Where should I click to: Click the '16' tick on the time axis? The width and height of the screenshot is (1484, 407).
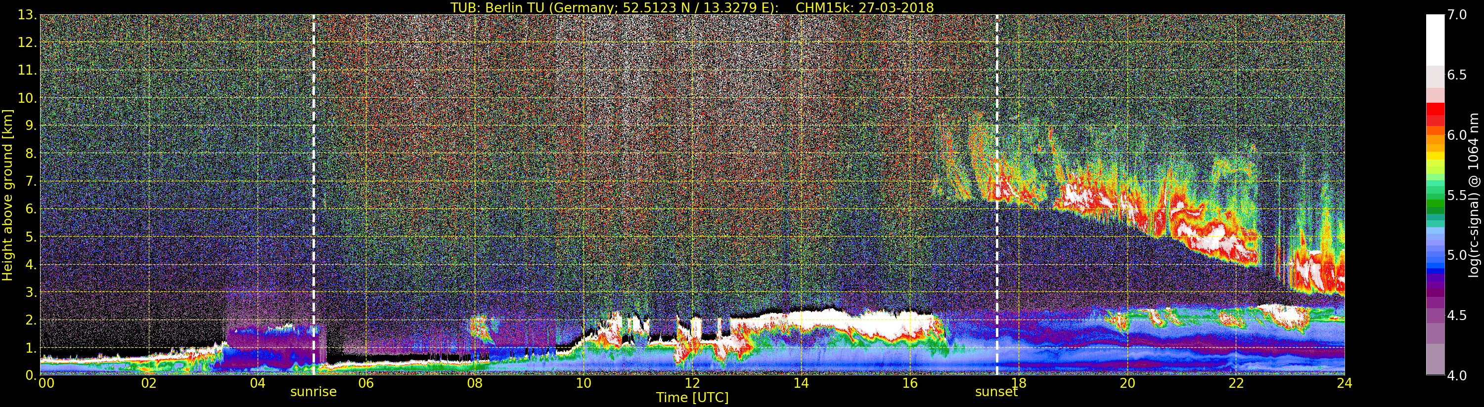pyautogui.click(x=910, y=383)
